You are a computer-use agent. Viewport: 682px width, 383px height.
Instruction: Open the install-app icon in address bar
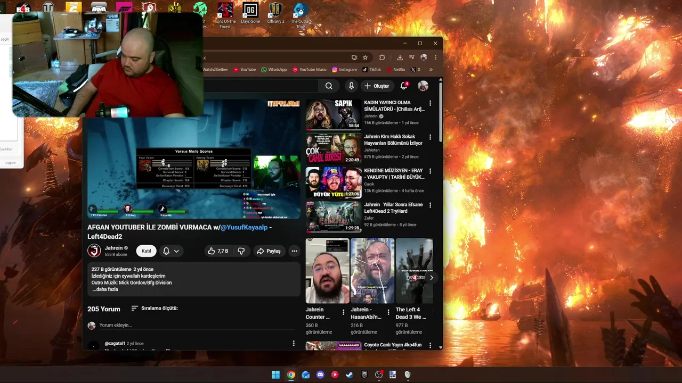pos(354,57)
